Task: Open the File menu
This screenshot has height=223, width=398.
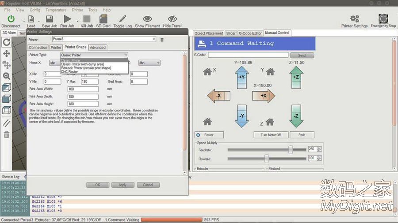Action: (8, 10)
